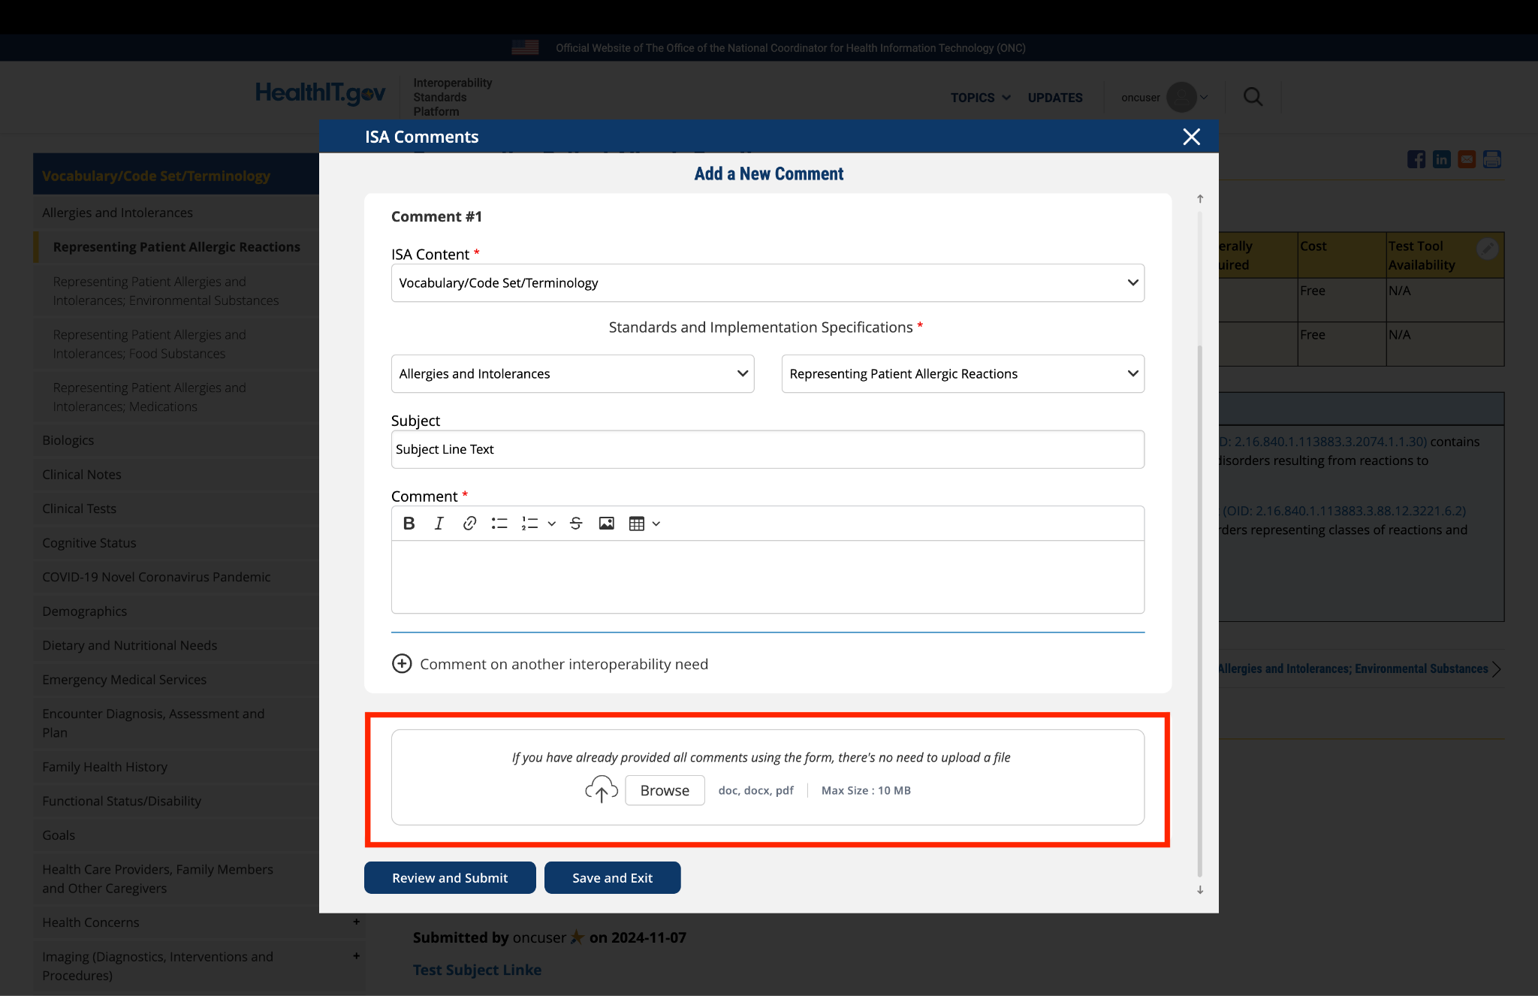Click the Subject text field
Screen dimensions: 1538x996
tap(767, 449)
